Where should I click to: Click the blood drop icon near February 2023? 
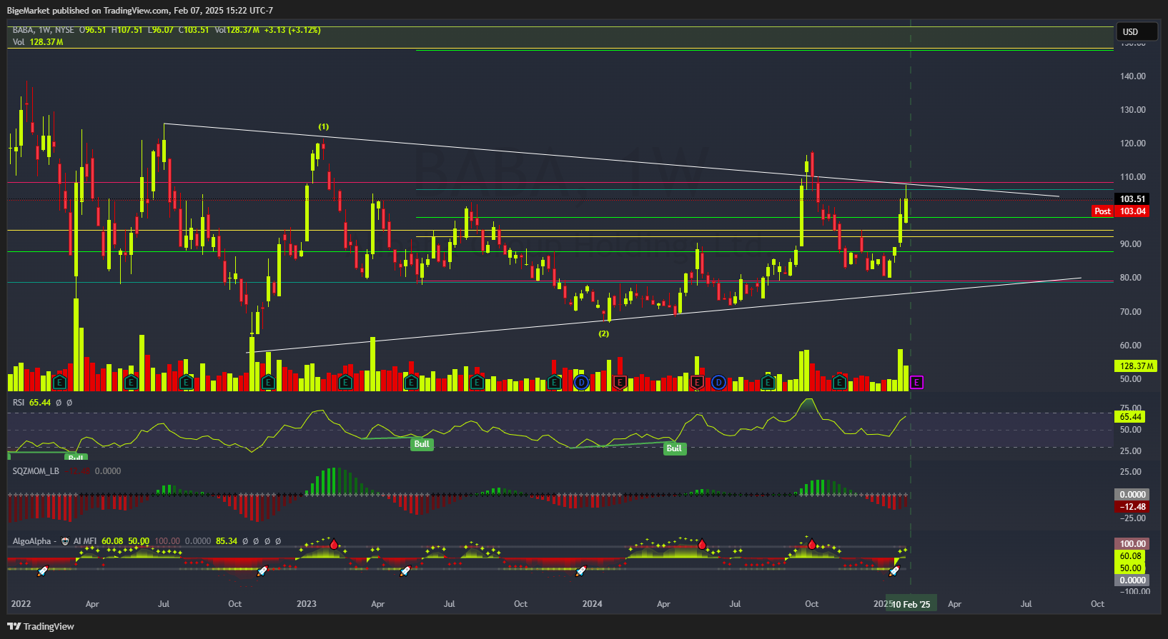click(x=334, y=544)
